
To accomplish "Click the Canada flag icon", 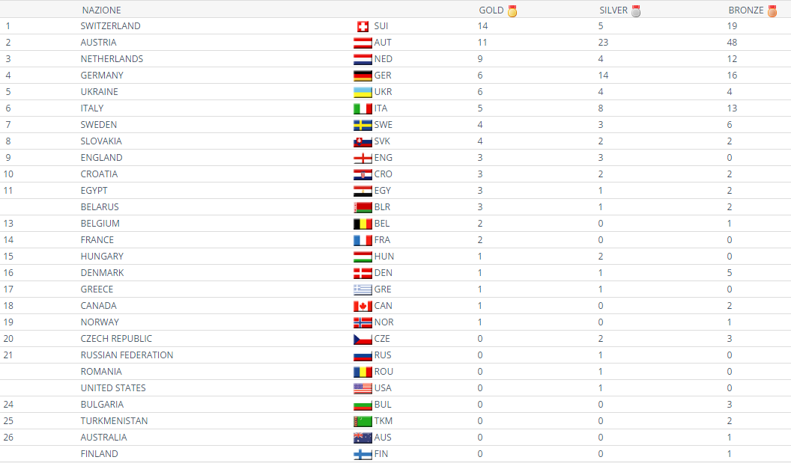I will click(363, 306).
